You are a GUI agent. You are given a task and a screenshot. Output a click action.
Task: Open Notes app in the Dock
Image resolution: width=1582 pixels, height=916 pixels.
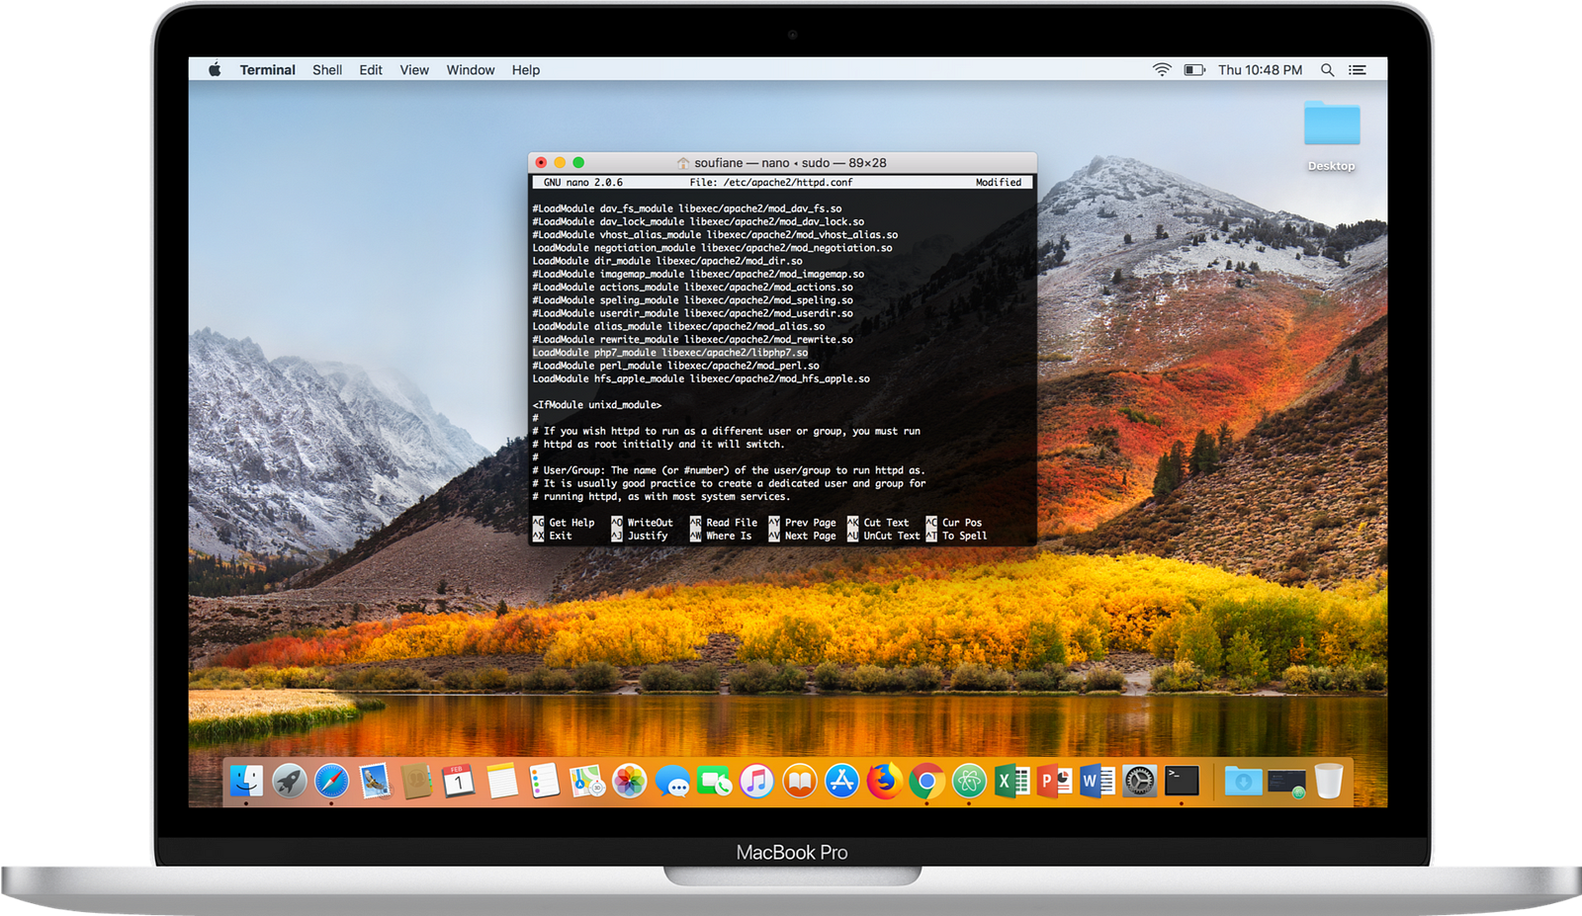[x=501, y=782]
